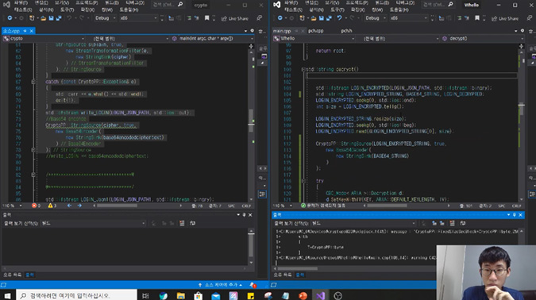The image size is (536, 300).
Task: Open crypto project scope dropdown
Action: (44, 39)
